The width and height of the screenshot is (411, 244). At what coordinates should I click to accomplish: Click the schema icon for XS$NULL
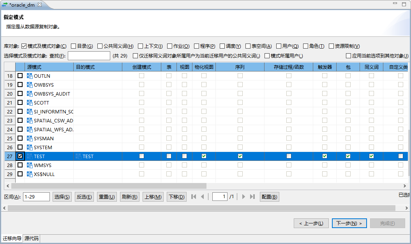tap(30, 174)
